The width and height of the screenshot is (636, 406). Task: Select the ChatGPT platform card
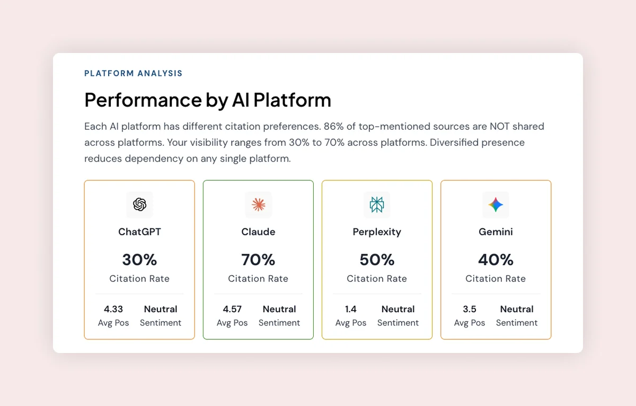[139, 259]
